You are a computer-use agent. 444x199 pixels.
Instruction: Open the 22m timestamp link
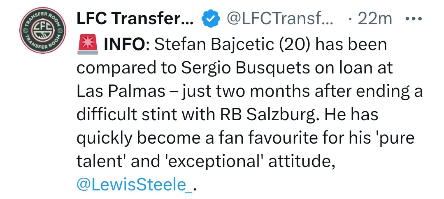(x=375, y=19)
